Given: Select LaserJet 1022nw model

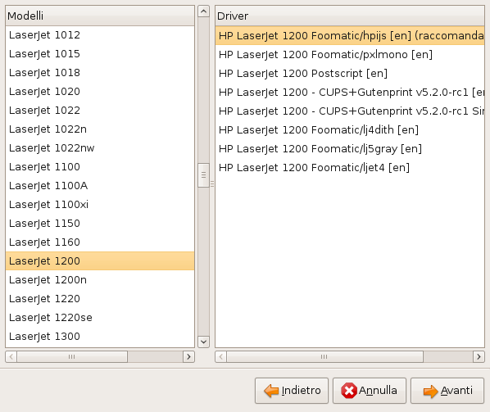Looking at the screenshot, I should point(100,147).
